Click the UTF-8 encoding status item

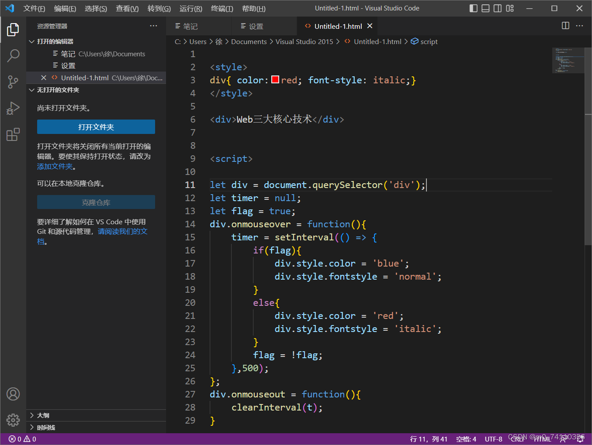tap(493, 439)
